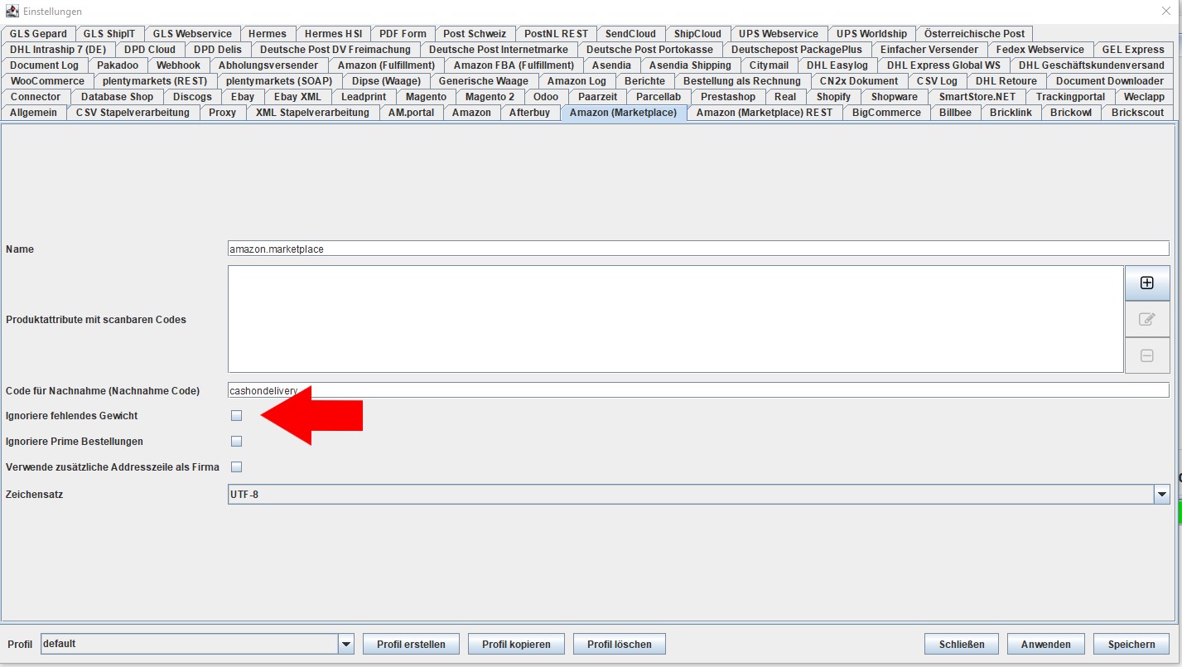Go to the Allgemein tab
This screenshot has height=667, width=1182.
[33, 113]
